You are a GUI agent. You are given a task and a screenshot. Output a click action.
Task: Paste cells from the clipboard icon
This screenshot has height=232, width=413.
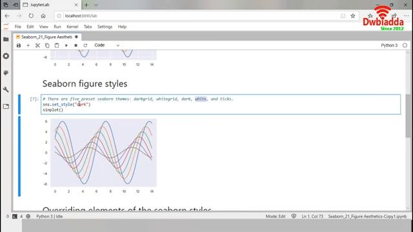click(x=57, y=45)
